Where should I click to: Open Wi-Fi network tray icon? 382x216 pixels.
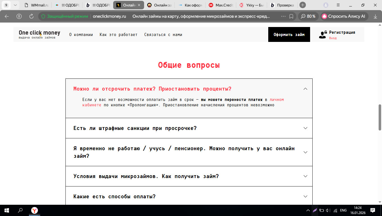click(x=335, y=210)
